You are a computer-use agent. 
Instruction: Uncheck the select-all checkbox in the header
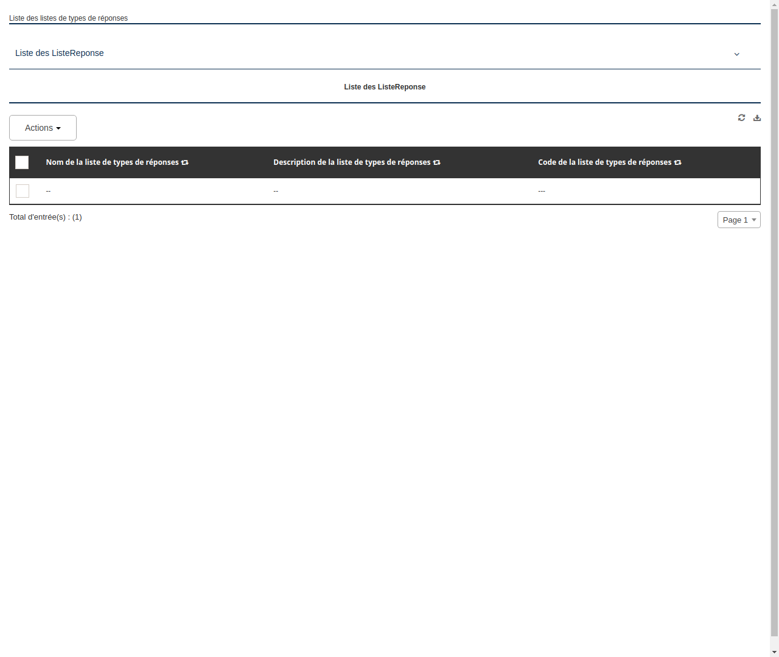click(22, 162)
